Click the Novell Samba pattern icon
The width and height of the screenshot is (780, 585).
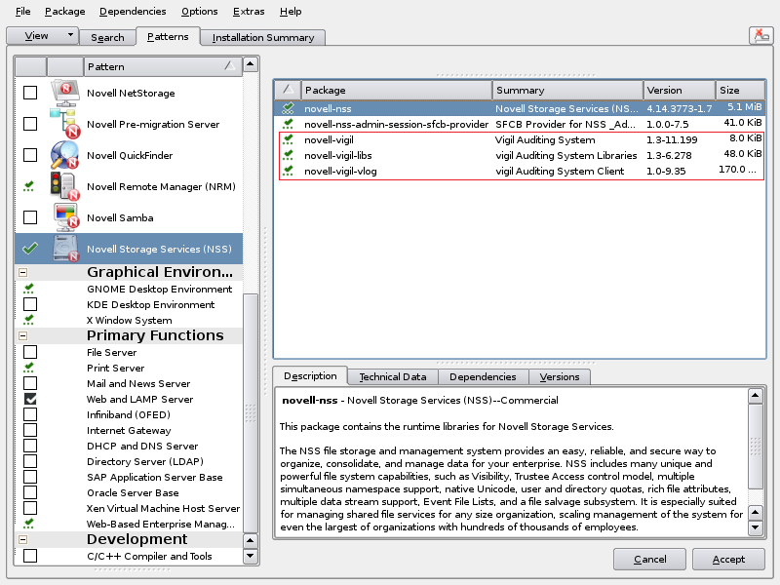pos(65,217)
